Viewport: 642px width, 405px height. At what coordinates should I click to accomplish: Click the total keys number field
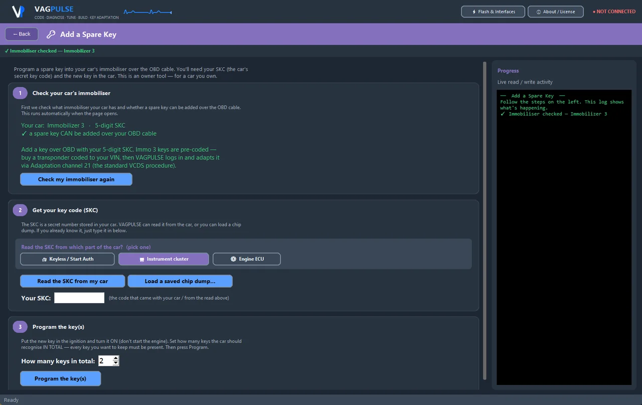105,361
